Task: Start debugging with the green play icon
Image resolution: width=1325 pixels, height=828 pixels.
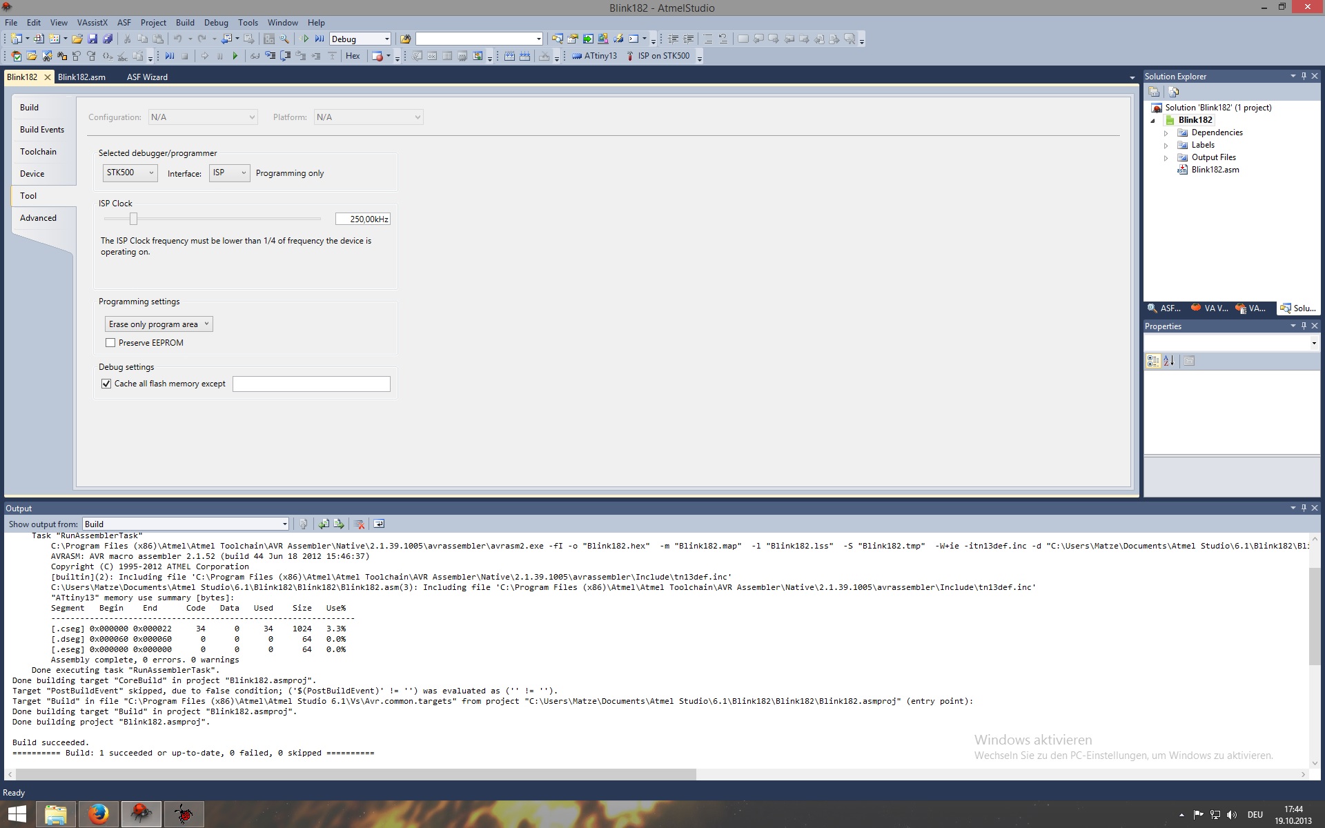Action: coord(304,39)
